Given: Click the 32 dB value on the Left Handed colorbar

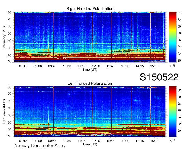Looking at the screenshot, I should [x=179, y=90].
